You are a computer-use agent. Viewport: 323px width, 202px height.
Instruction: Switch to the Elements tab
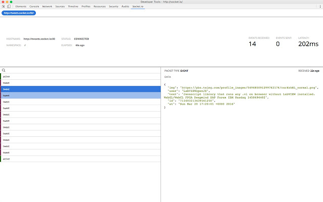pyautogui.click(x=21, y=7)
